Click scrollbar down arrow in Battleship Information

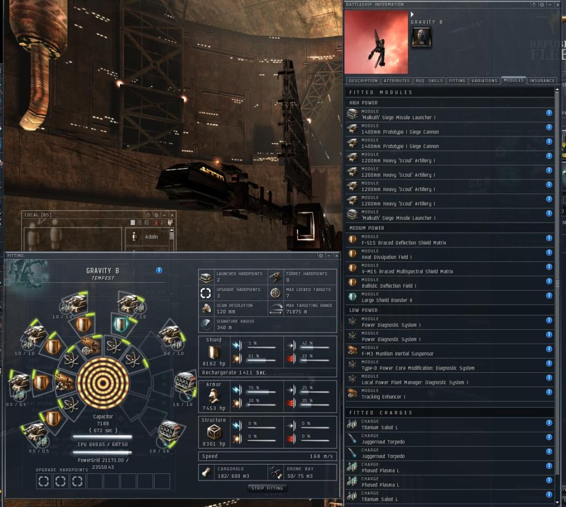(558, 501)
